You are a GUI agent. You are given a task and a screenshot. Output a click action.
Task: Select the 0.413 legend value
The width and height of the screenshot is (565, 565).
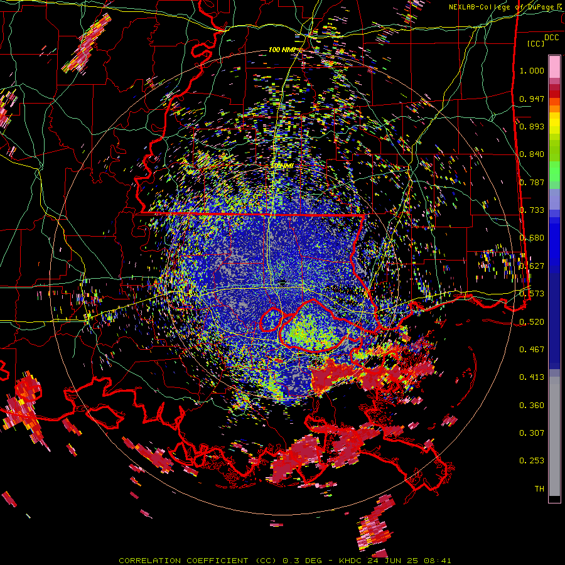click(x=532, y=377)
